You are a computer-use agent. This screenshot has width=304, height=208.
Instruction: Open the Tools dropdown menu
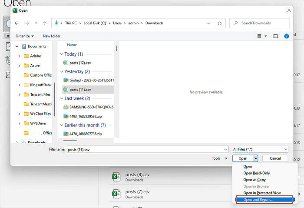219,158
